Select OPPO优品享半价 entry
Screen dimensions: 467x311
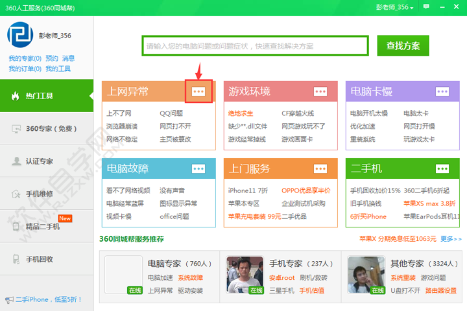point(306,190)
